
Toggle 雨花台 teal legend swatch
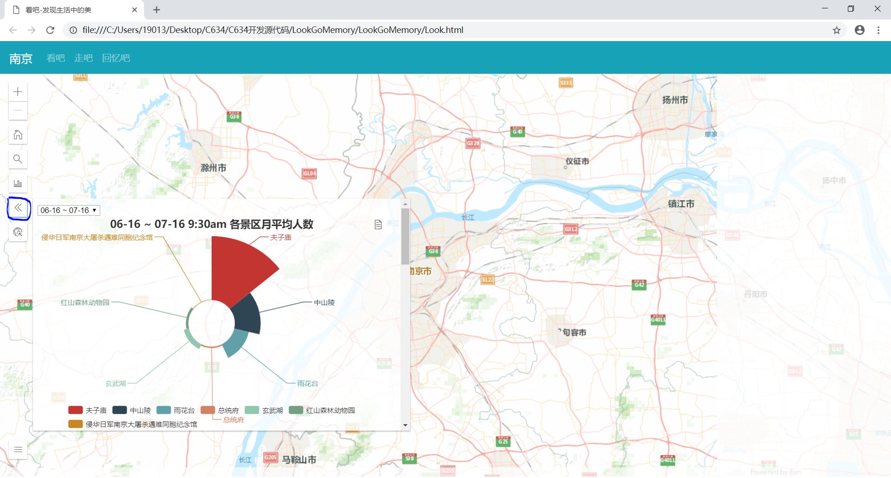click(164, 410)
